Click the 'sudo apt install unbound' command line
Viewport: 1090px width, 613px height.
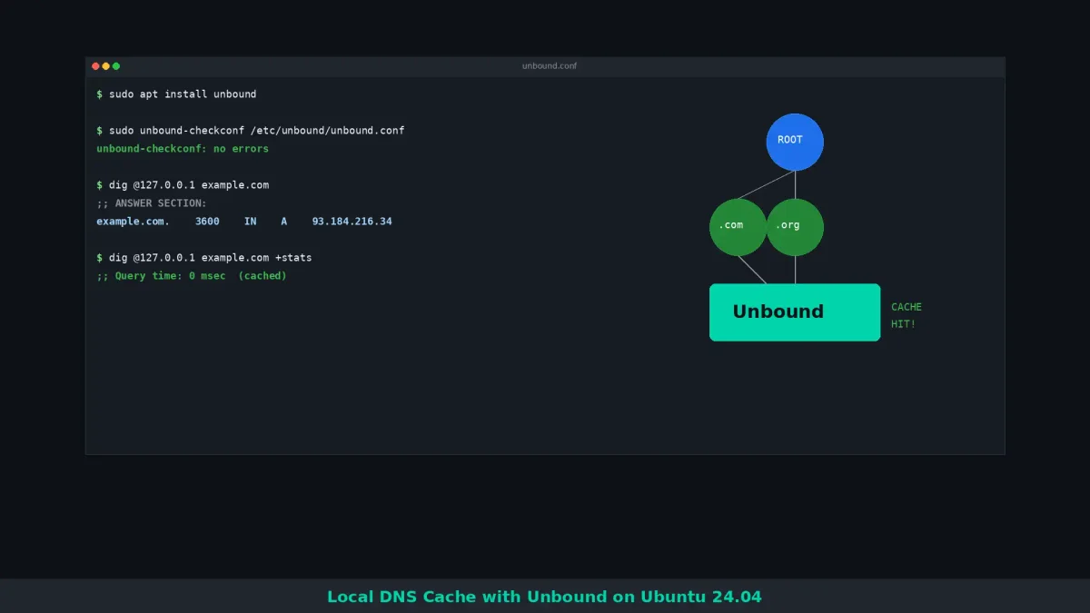pos(176,94)
